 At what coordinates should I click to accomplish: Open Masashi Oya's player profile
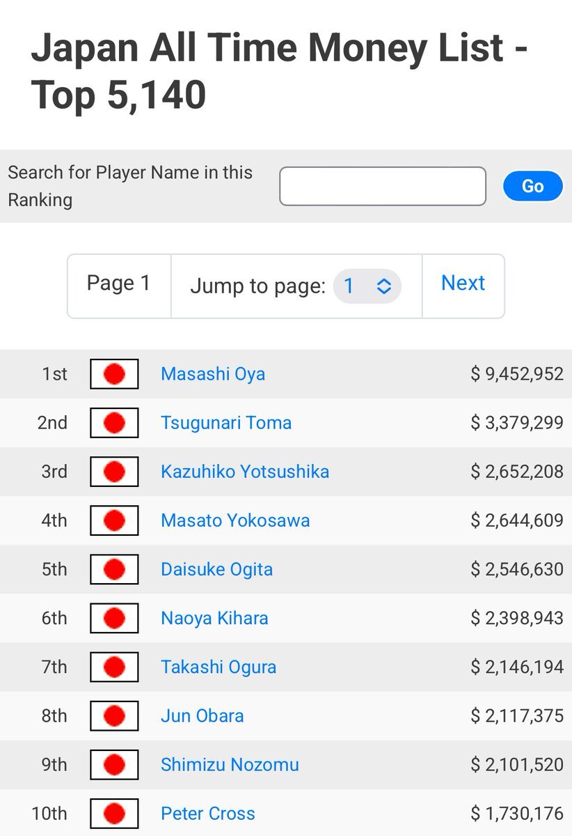pyautogui.click(x=213, y=374)
